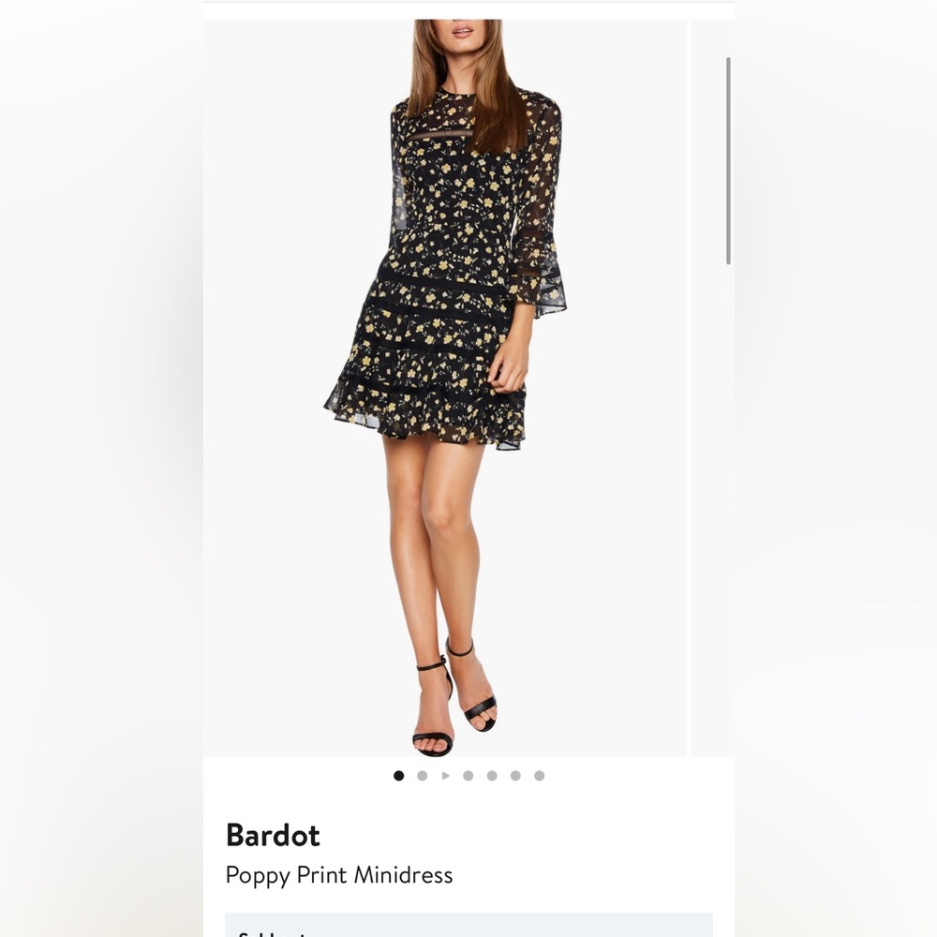The width and height of the screenshot is (937, 937).
Task: Jump to the fourth carousel dot
Action: pyautogui.click(x=468, y=776)
